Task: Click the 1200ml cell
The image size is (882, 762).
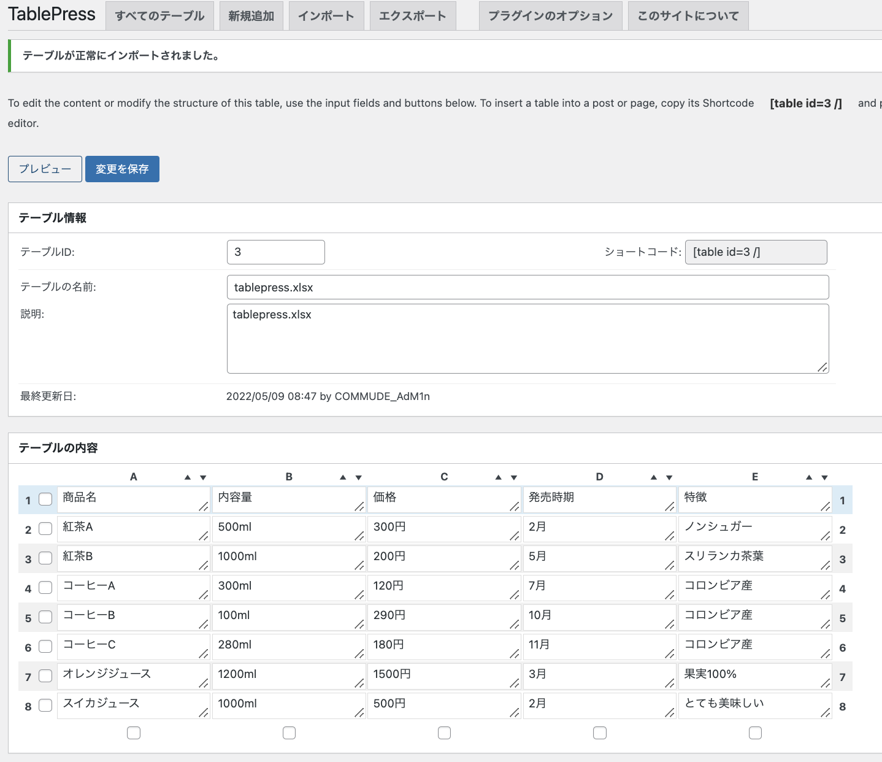Action: point(289,676)
